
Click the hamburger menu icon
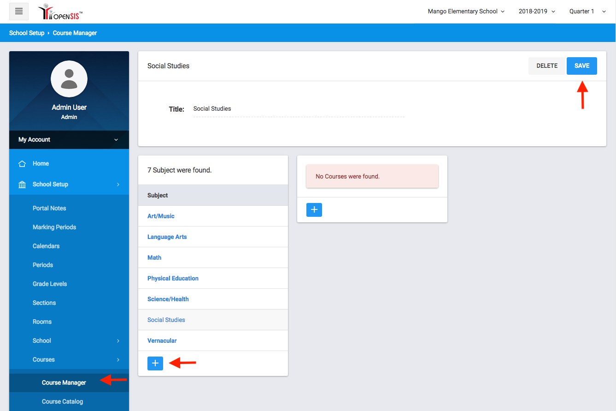pos(19,12)
